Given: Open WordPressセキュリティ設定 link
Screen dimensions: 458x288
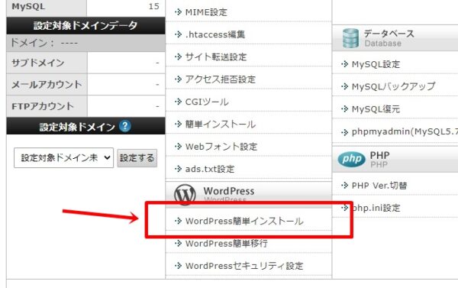Looking at the screenshot, I should (244, 266).
